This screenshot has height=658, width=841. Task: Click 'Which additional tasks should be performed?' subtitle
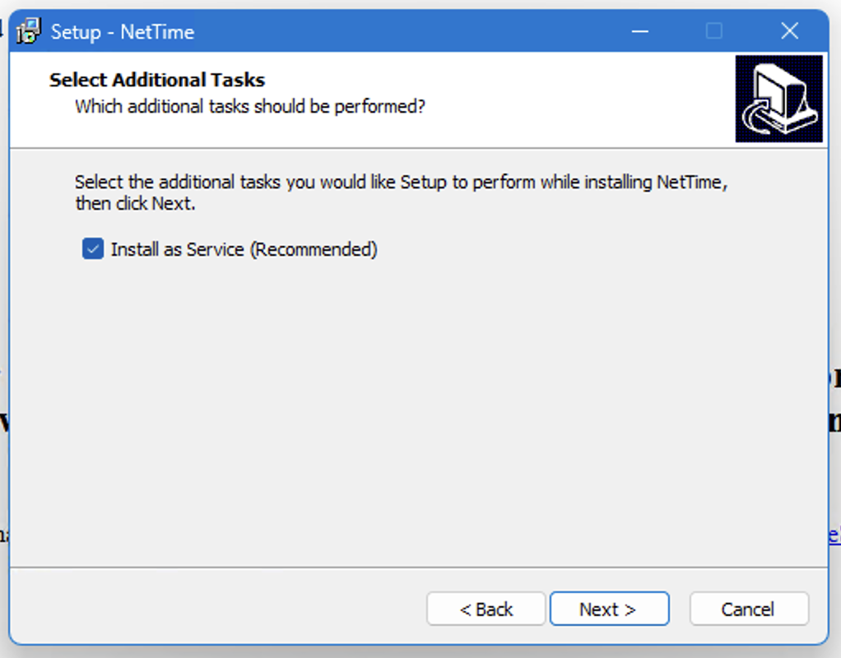pyautogui.click(x=250, y=107)
